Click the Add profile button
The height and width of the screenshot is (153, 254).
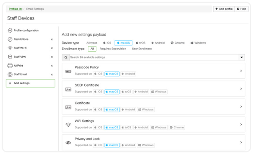pos(223,8)
